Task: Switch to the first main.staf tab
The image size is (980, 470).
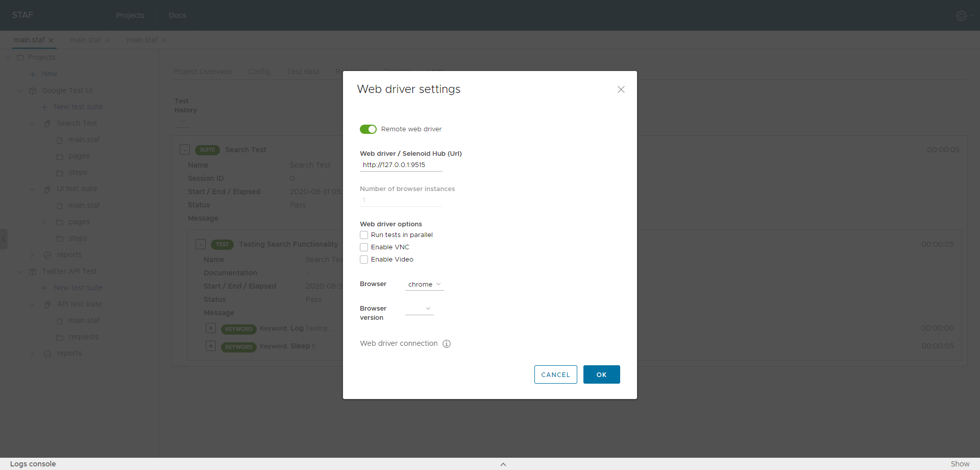Action: [x=29, y=40]
